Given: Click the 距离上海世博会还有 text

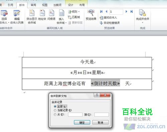Looking at the screenshot, I should [64, 83].
